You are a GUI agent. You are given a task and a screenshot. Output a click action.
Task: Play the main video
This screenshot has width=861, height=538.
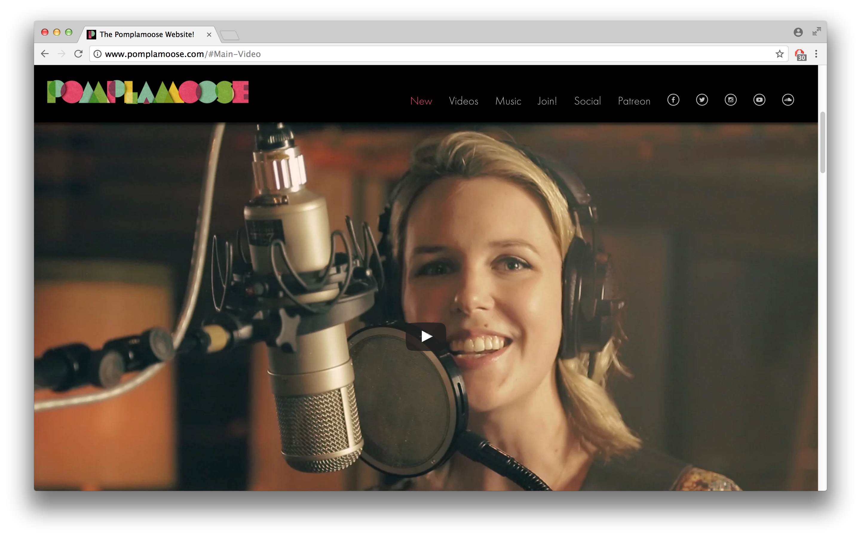tap(425, 336)
